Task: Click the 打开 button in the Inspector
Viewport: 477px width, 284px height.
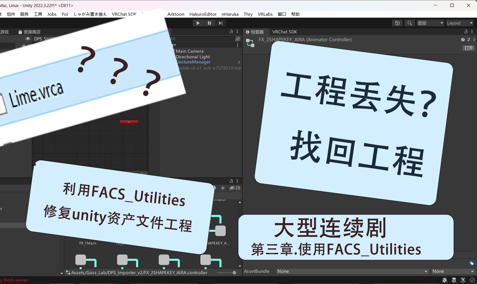Action: click(x=469, y=48)
